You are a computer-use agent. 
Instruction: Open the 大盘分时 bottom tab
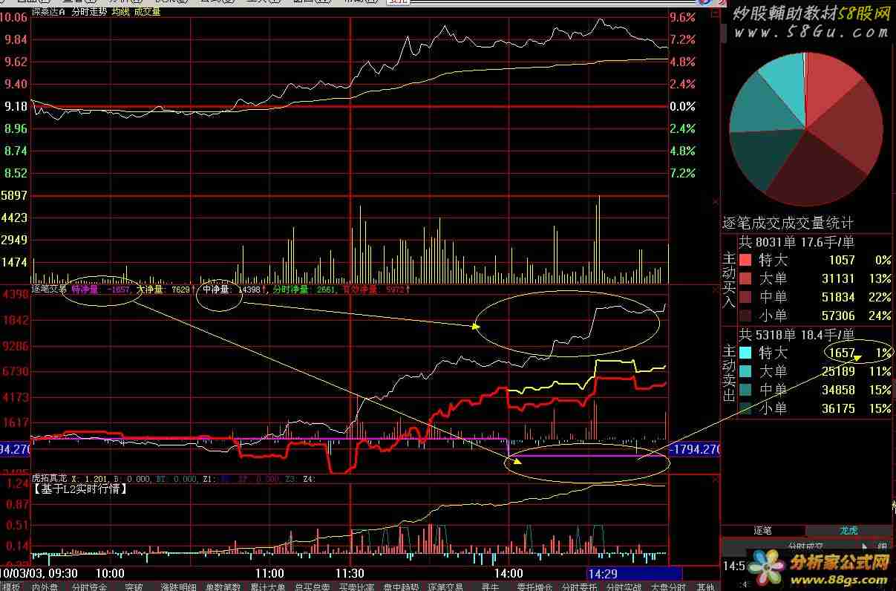pyautogui.click(x=669, y=587)
